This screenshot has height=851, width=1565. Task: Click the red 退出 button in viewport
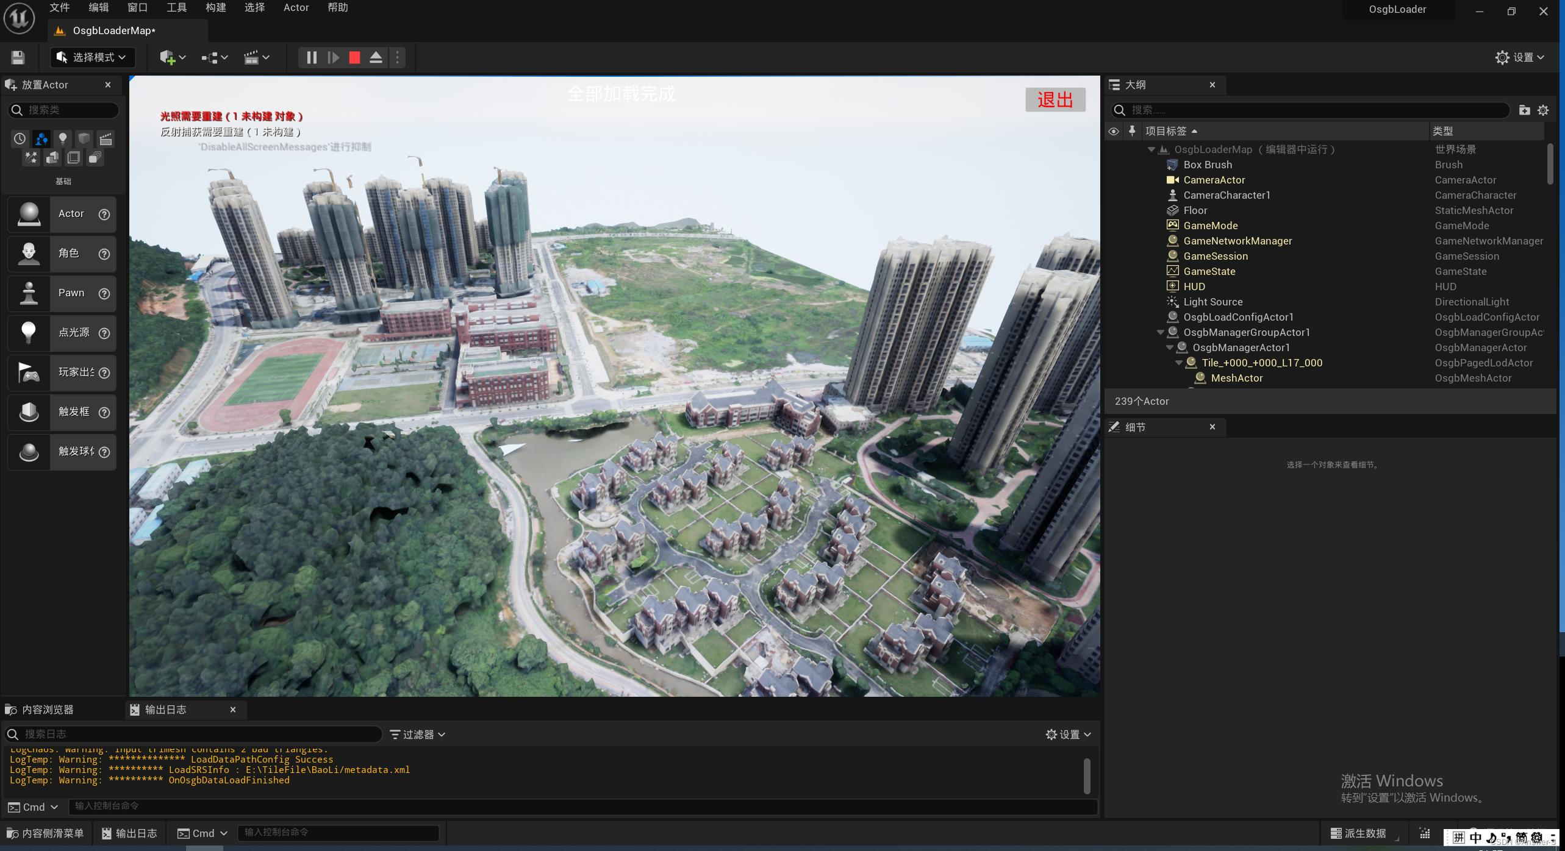(x=1055, y=99)
